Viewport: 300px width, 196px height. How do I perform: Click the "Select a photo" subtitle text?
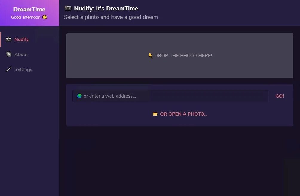pos(111,17)
